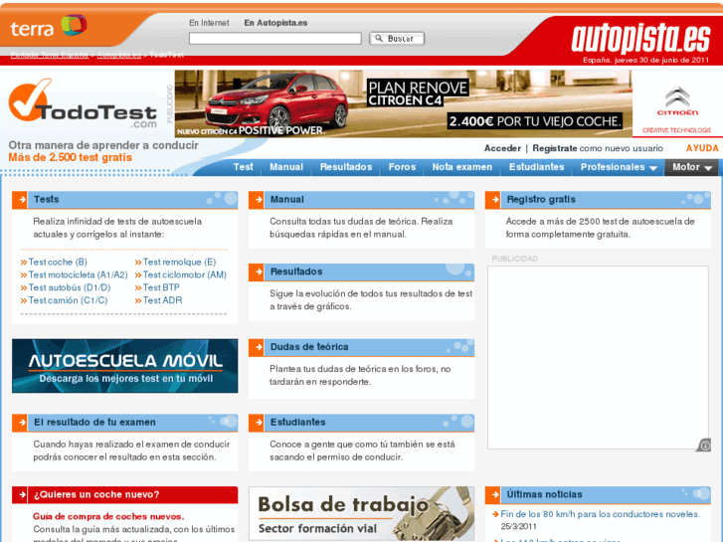Open the Últimas noticias heading
Screen dimensions: 723x542
[544, 494]
